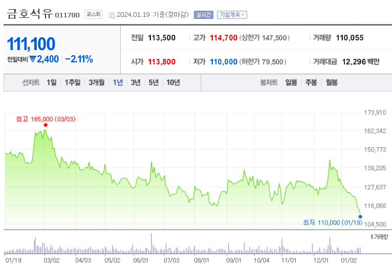Click the 2024.01.19 기준(장마감) date text
392x272 pixels.
pyautogui.click(x=153, y=14)
